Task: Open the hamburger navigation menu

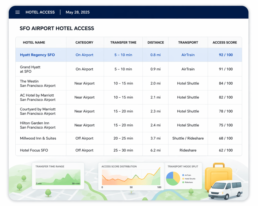Action: pyautogui.click(x=17, y=12)
